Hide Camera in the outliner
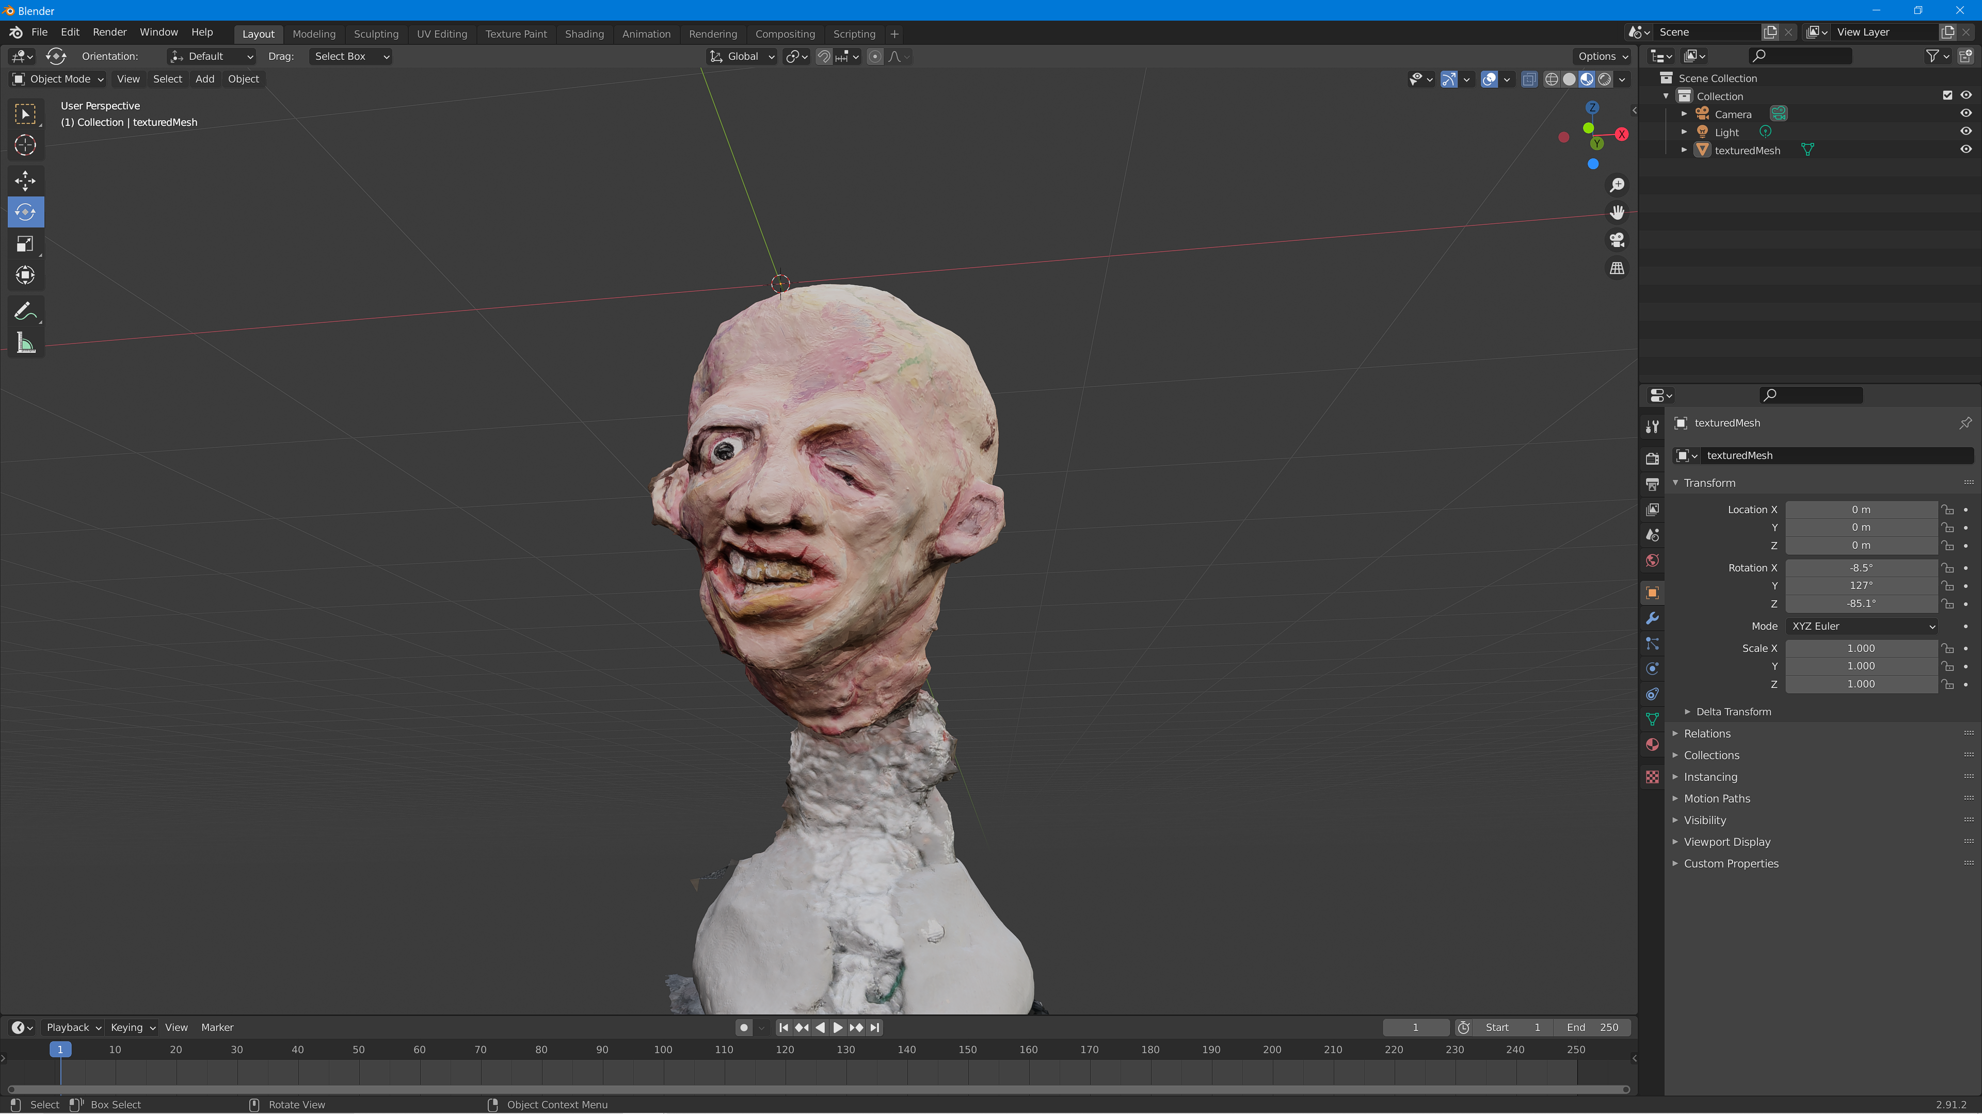Screen dimensions: 1982x1114 point(1966,114)
